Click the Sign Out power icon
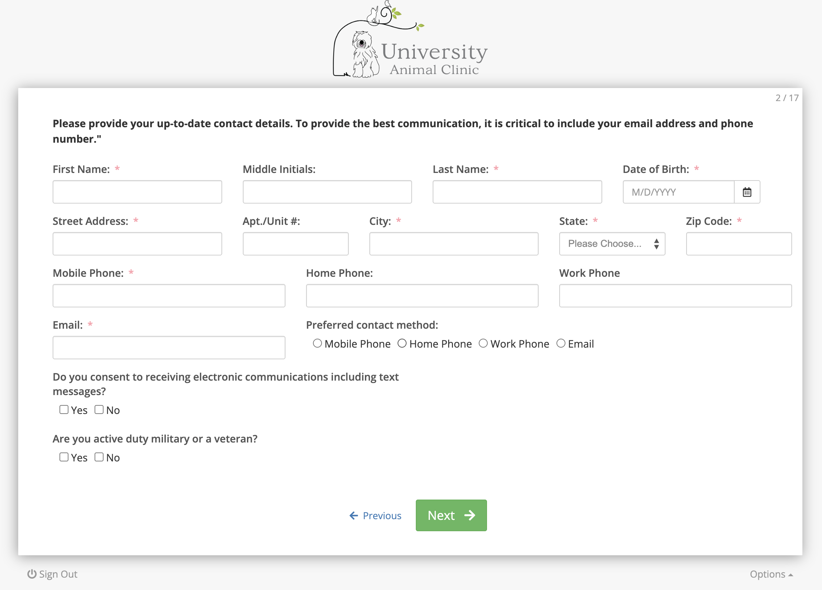The image size is (822, 590). click(32, 574)
